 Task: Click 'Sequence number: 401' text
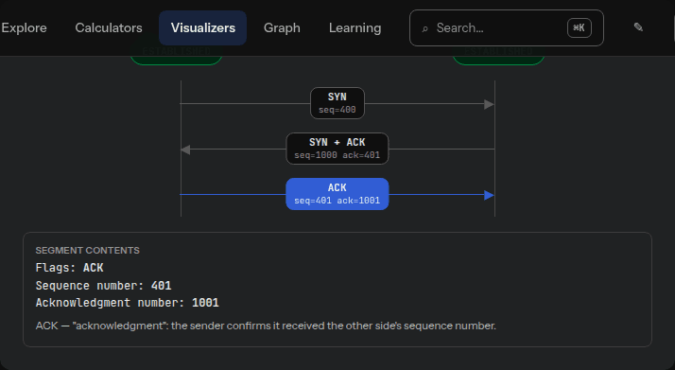click(x=103, y=286)
